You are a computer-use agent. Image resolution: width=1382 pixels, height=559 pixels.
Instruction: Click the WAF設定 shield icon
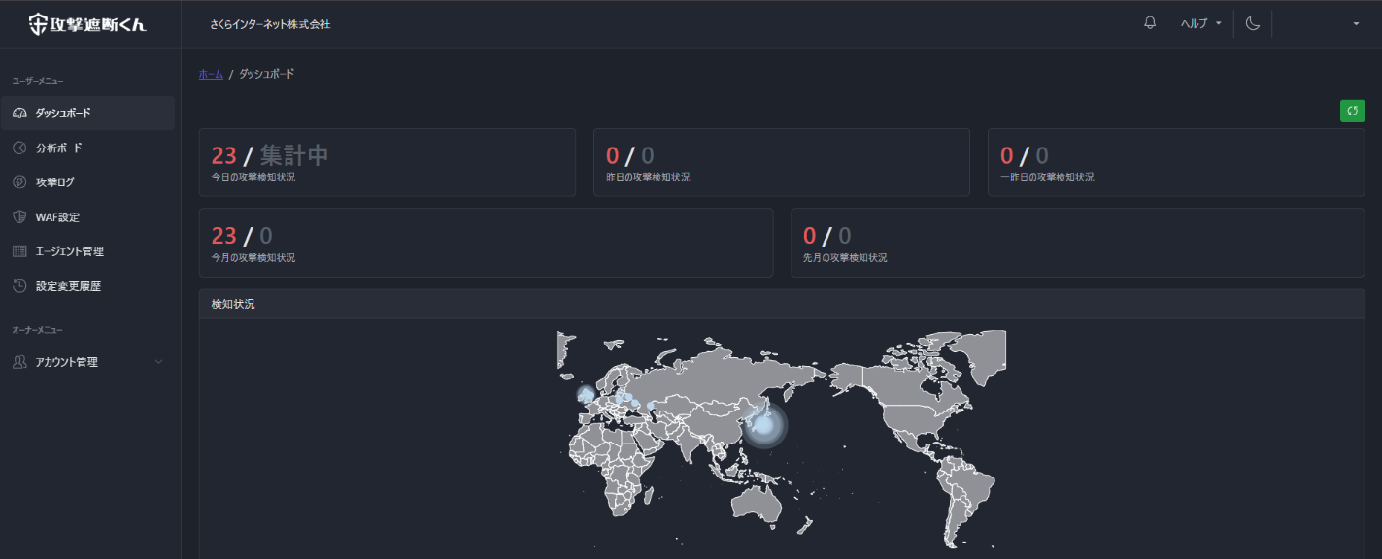click(x=19, y=217)
